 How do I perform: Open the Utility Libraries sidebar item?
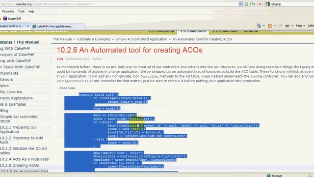point(11,92)
